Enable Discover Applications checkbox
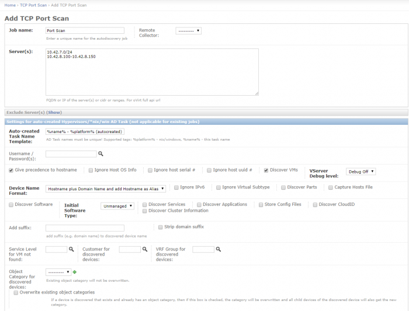This screenshot has height=311, width=409. [x=199, y=205]
